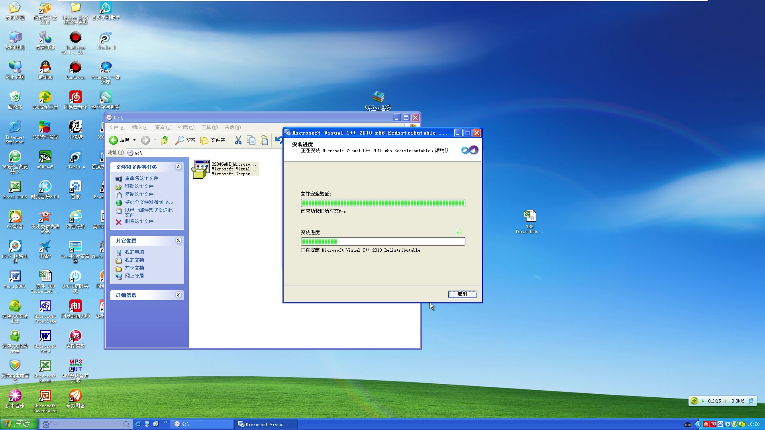
Task: Open 腾讯QQ desktop icon
Action: tap(45, 70)
